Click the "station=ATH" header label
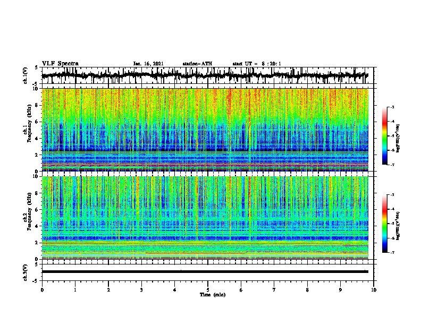 click(x=197, y=64)
